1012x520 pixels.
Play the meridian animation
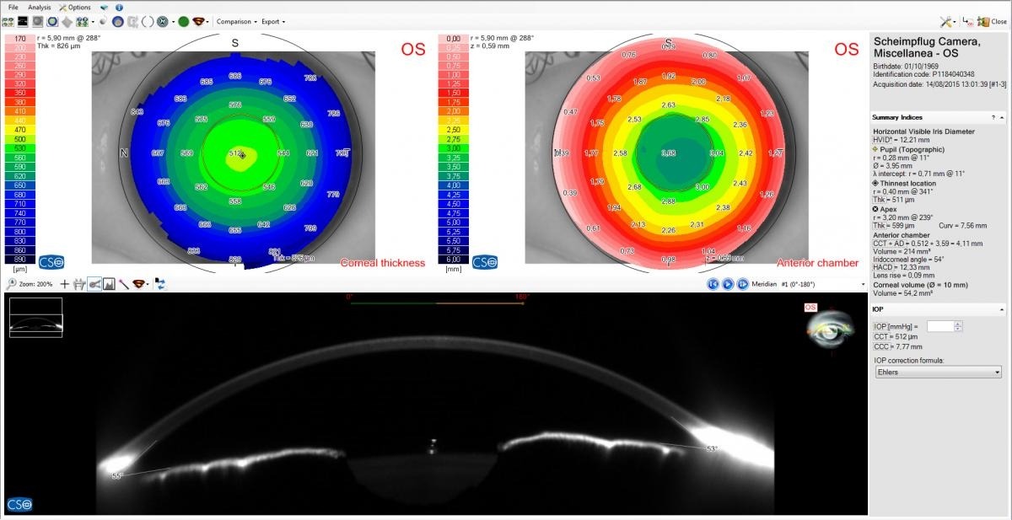pos(728,285)
